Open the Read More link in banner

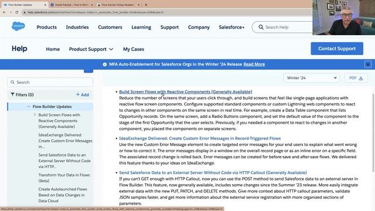coord(254,64)
